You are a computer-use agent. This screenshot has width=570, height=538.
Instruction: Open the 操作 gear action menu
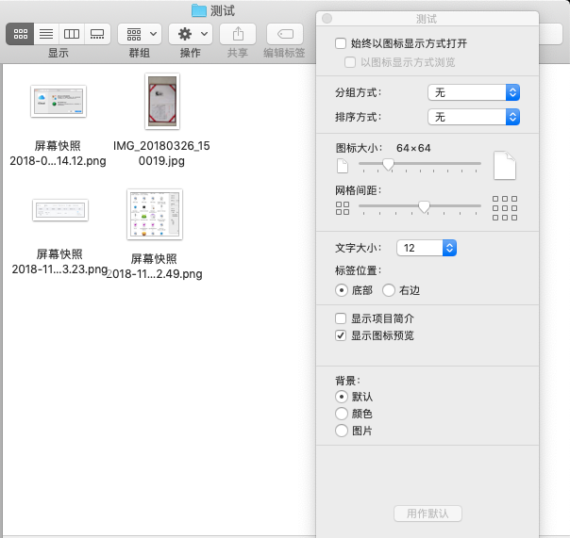tap(190, 33)
